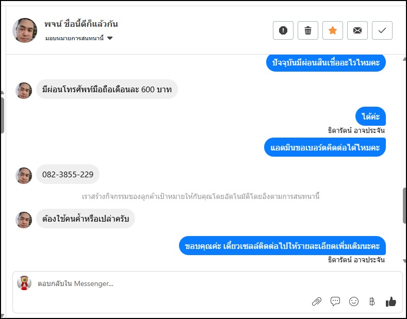Click the right conversation scrollbar thumb
Screen dimensions: 407x319
tap(404, 205)
